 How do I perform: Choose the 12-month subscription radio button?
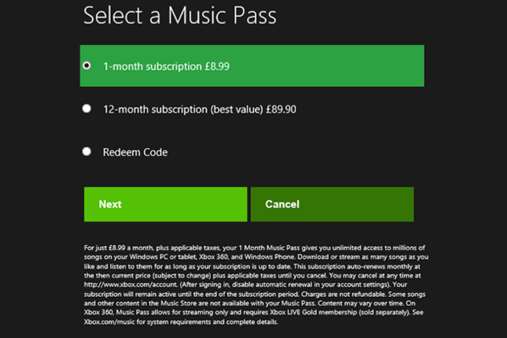coord(86,109)
